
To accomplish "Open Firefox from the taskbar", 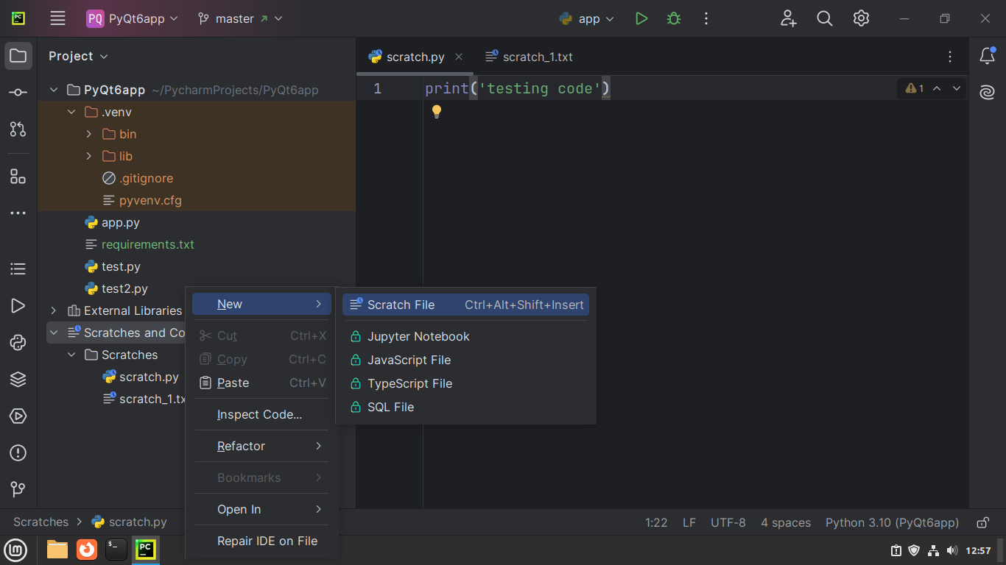I will click(87, 550).
